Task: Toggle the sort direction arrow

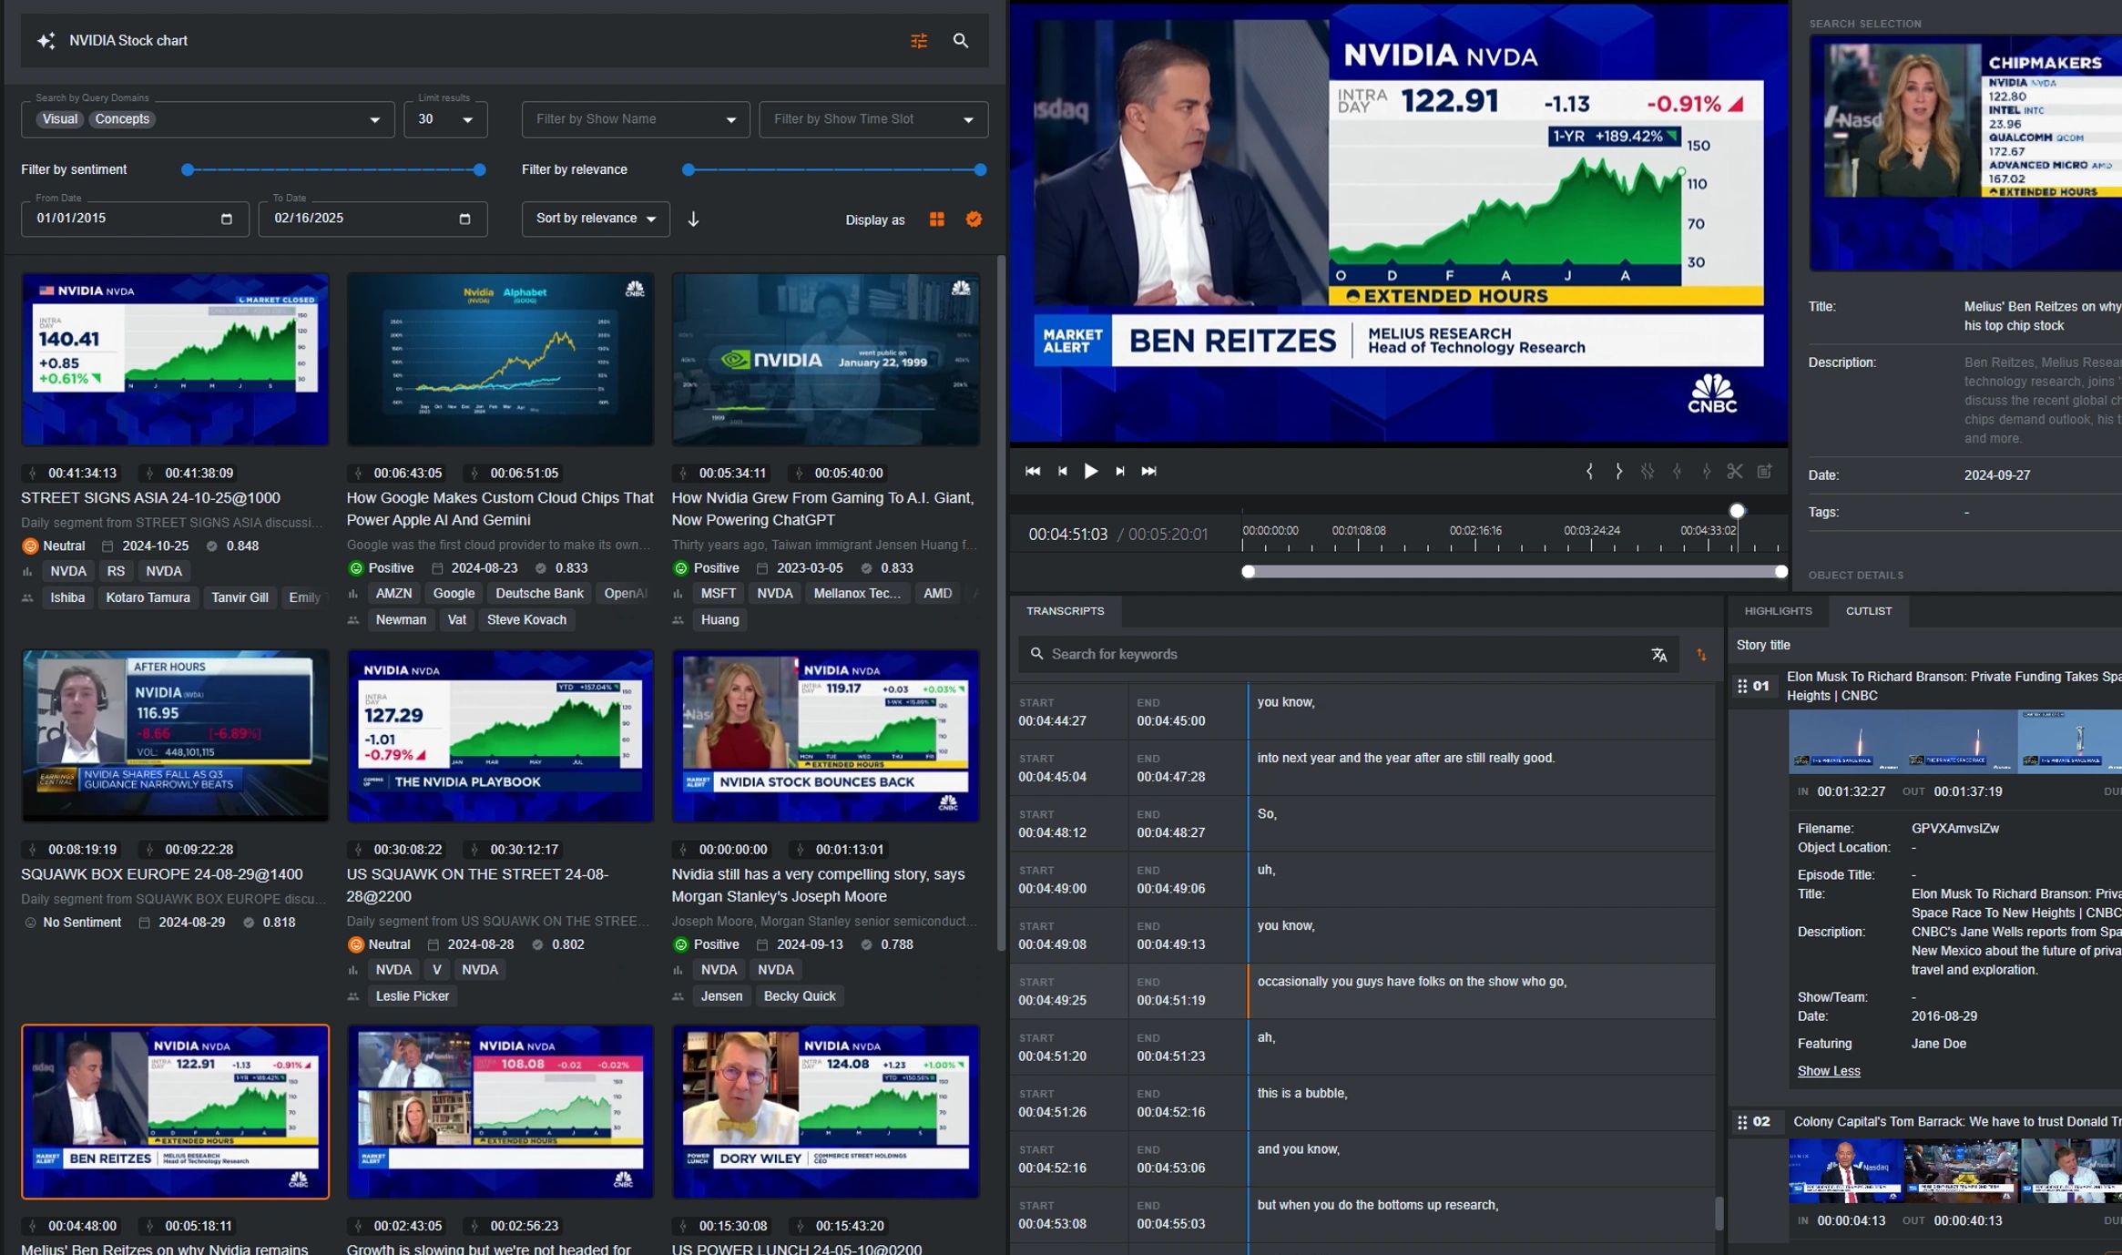Action: coord(693,219)
